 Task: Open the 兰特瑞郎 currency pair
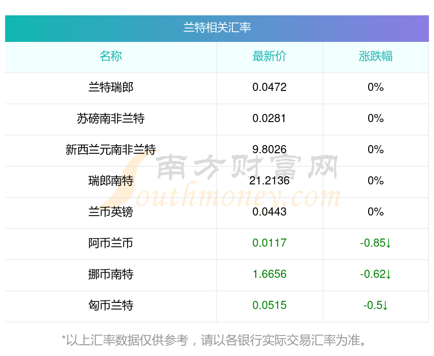click(x=111, y=87)
